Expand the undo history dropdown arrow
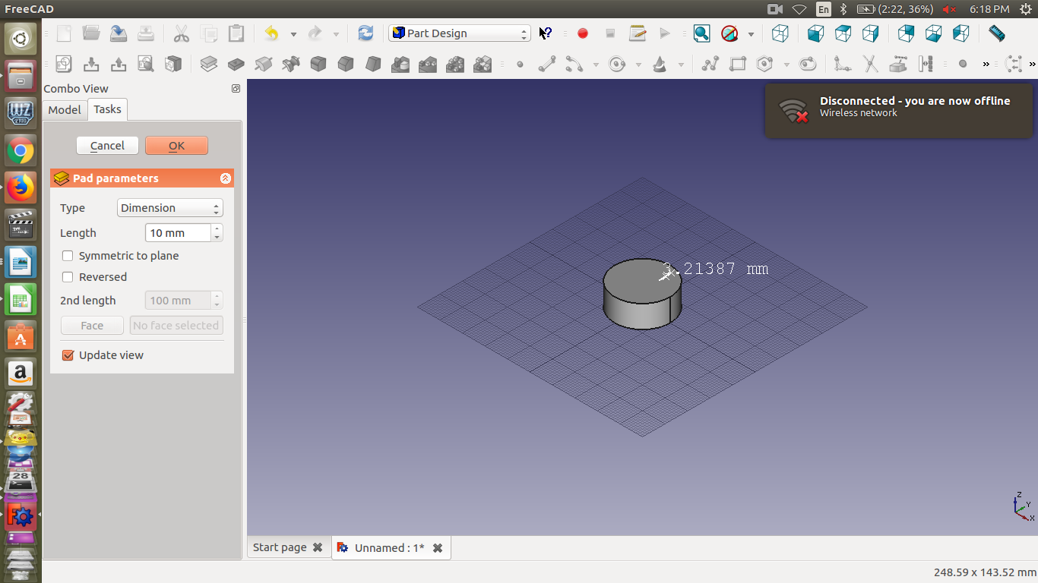1038x583 pixels. pos(293,34)
